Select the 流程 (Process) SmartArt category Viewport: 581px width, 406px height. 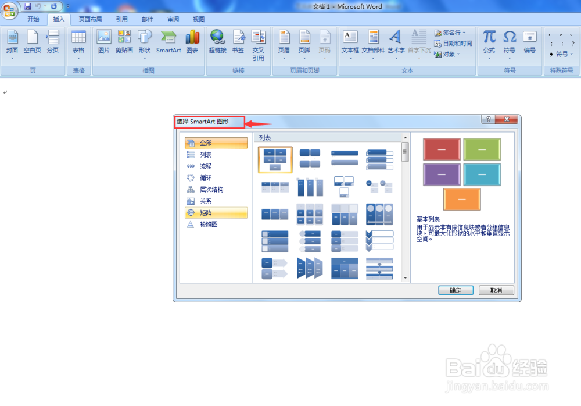pos(216,166)
